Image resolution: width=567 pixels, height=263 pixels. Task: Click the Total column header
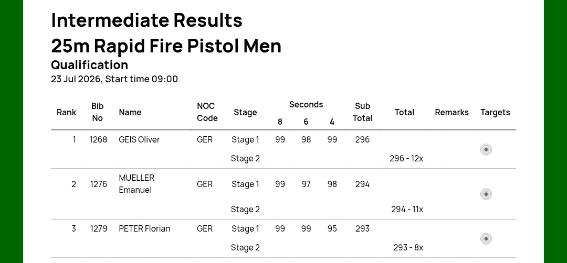point(404,112)
